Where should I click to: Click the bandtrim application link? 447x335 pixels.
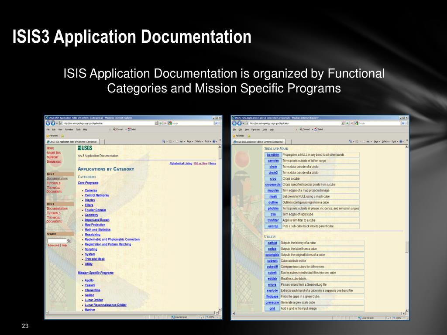click(273, 155)
